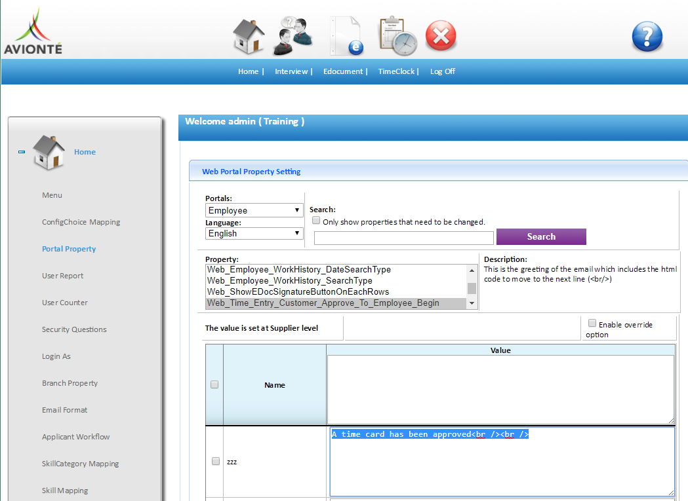Viewport: 688px width, 501px height.
Task: Open Skill Mapping in sidebar
Action: pyautogui.click(x=65, y=491)
